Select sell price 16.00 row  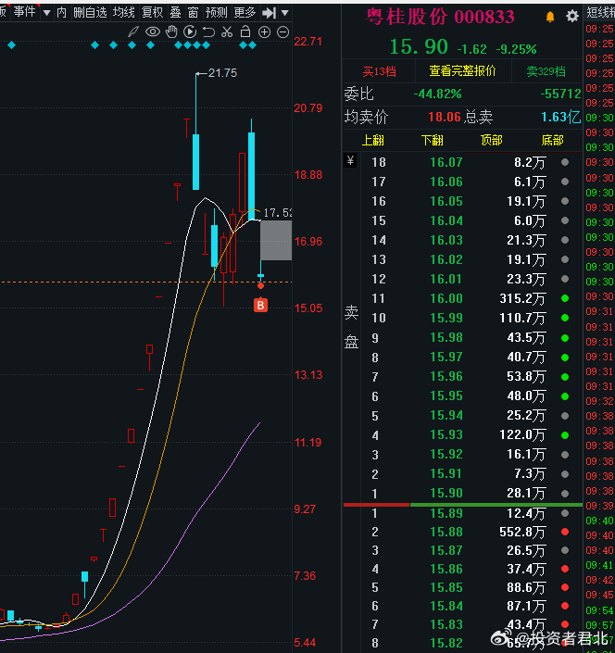(462, 298)
